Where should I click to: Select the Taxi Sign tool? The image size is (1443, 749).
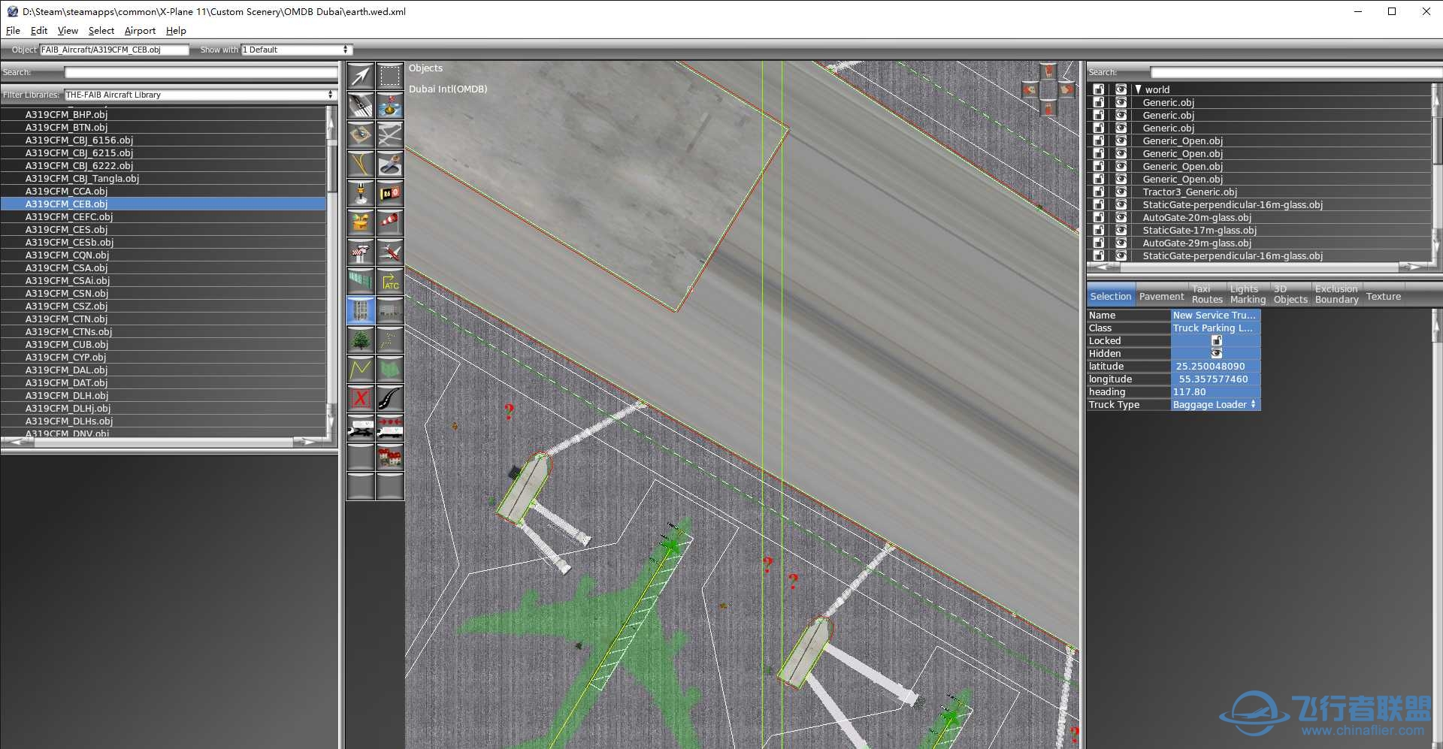(x=390, y=193)
